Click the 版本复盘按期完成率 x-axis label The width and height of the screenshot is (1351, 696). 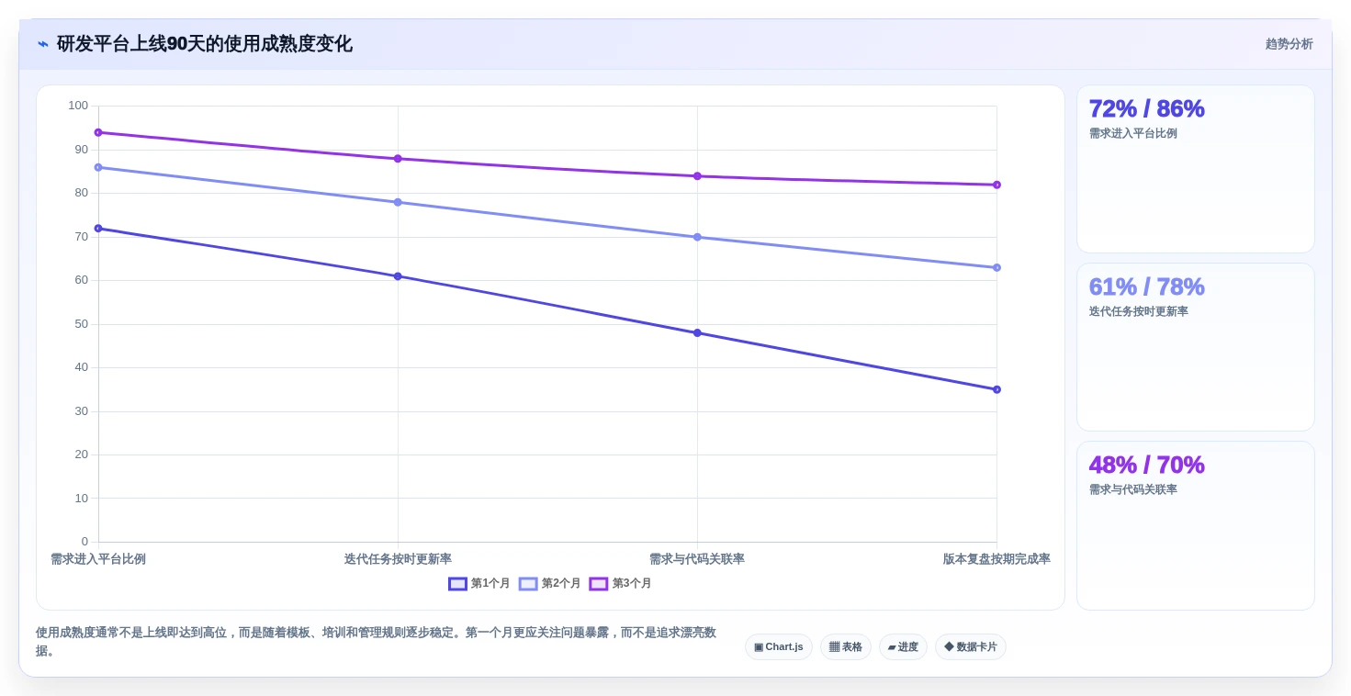[x=996, y=559]
